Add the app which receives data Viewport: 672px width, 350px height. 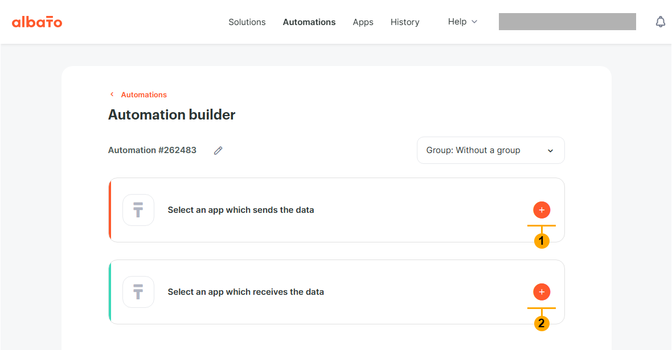(542, 292)
